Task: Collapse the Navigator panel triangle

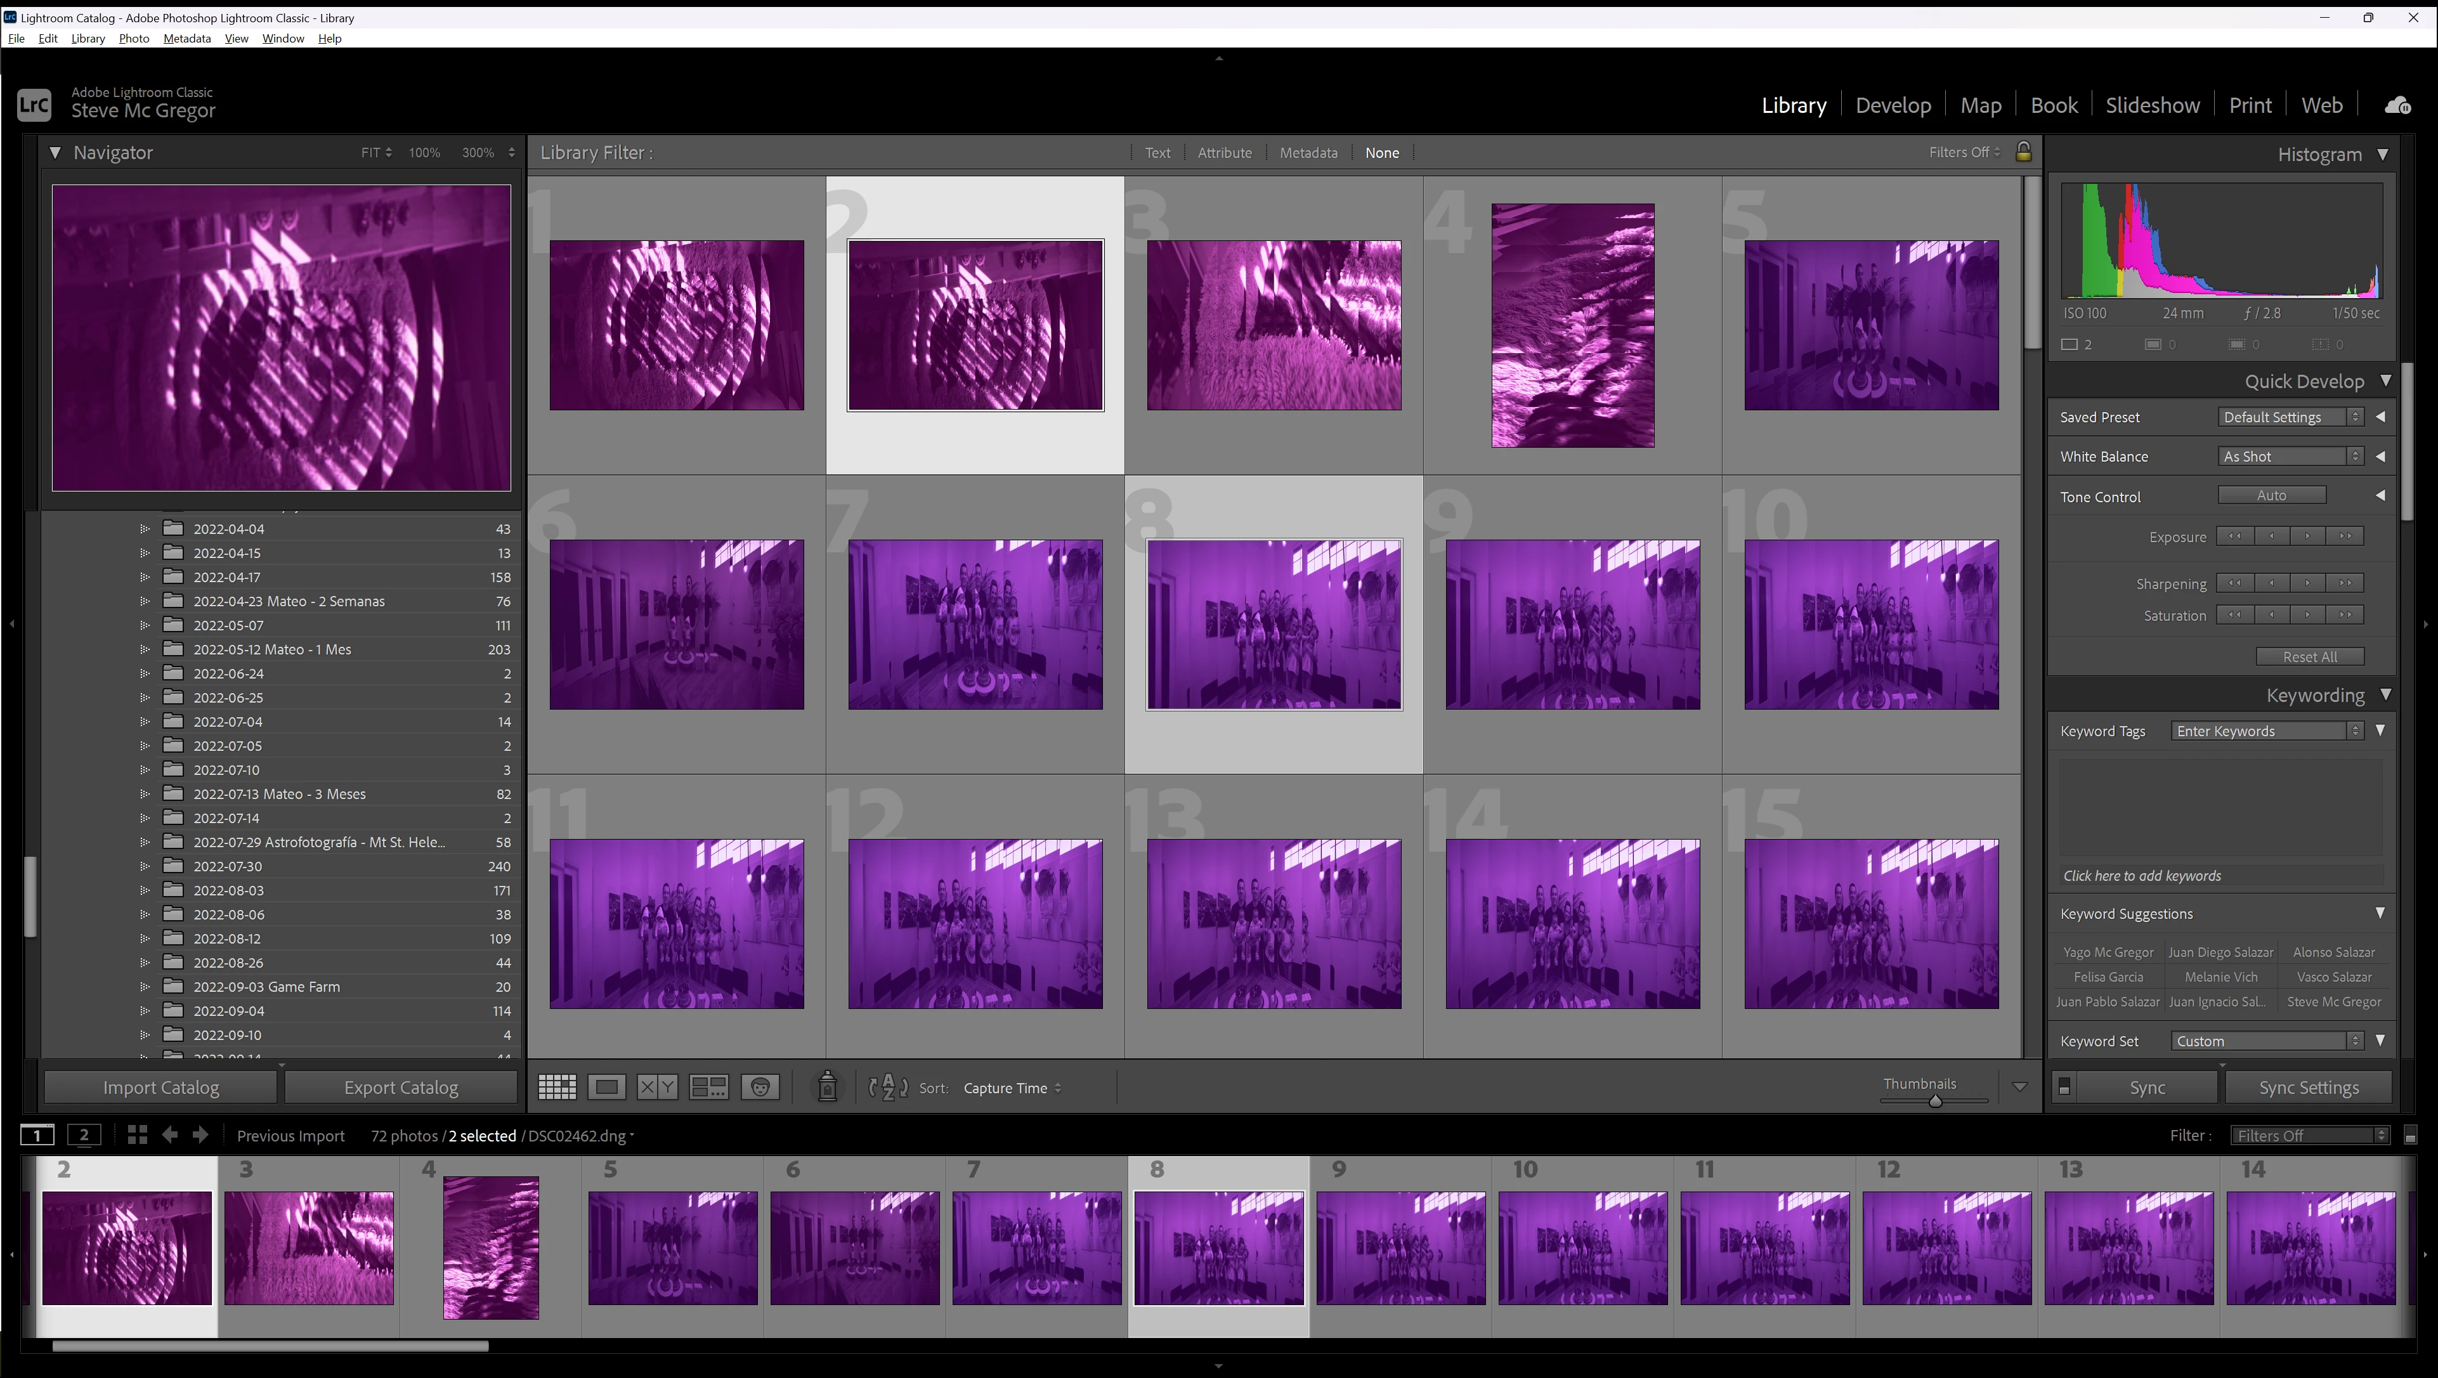Action: [x=55, y=152]
